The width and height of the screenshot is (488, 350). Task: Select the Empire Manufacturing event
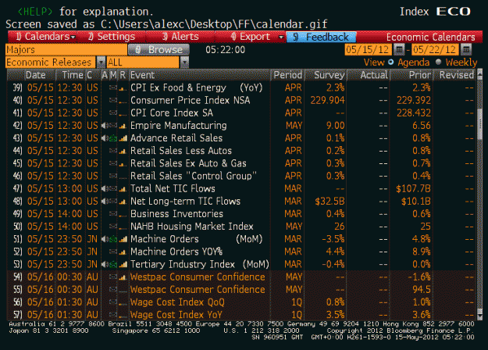coord(179,126)
